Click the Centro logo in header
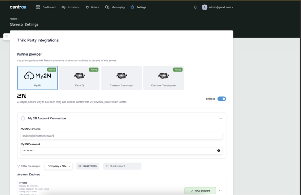 pyautogui.click(x=18, y=7)
